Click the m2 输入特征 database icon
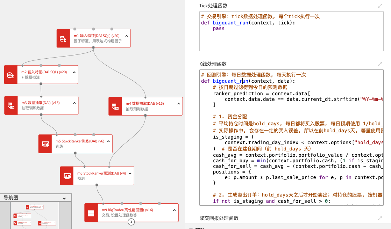The height and width of the screenshot is (229, 391). pyautogui.click(x=11, y=75)
